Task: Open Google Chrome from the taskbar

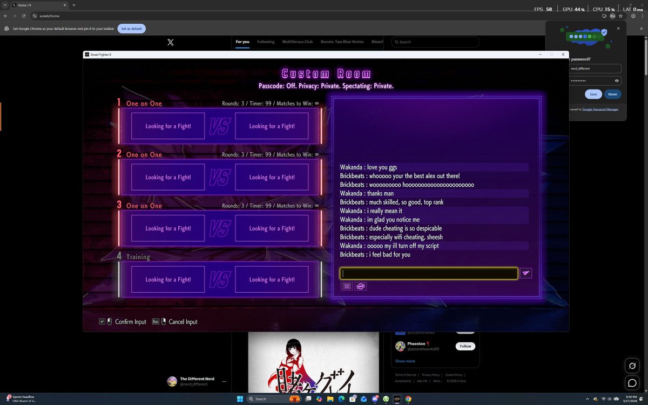Action: (408, 399)
